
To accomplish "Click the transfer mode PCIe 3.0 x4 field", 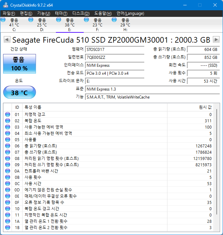I will tap(115, 73).
